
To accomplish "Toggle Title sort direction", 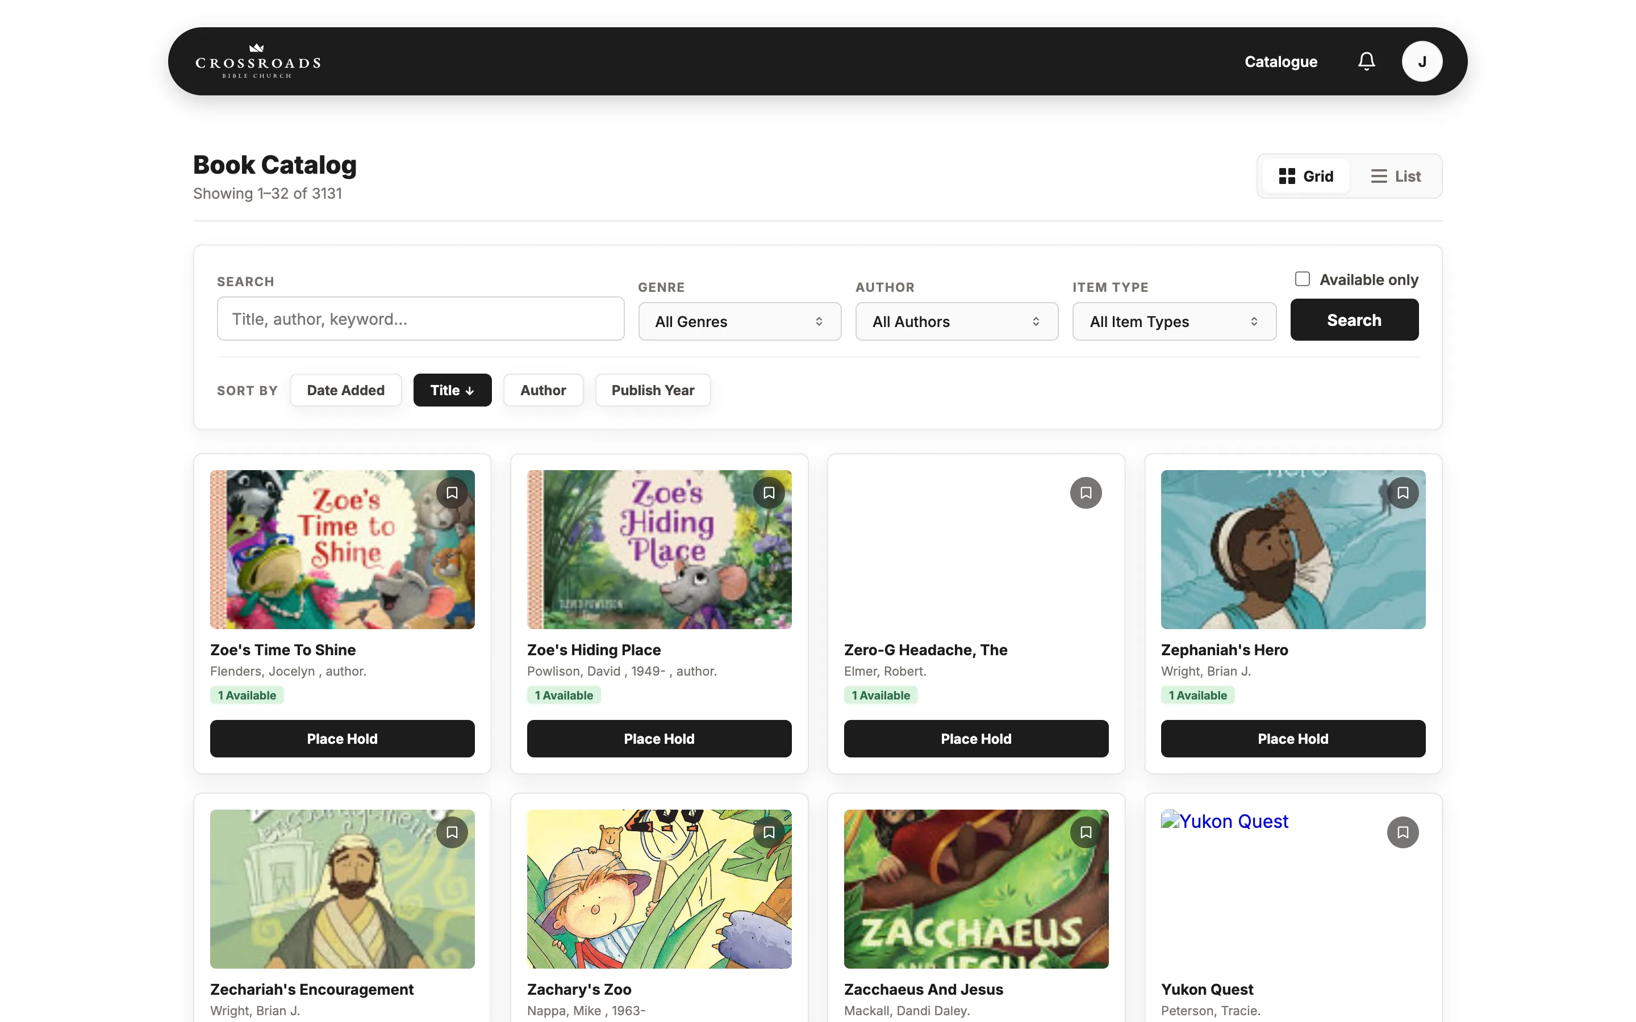I will pyautogui.click(x=452, y=390).
